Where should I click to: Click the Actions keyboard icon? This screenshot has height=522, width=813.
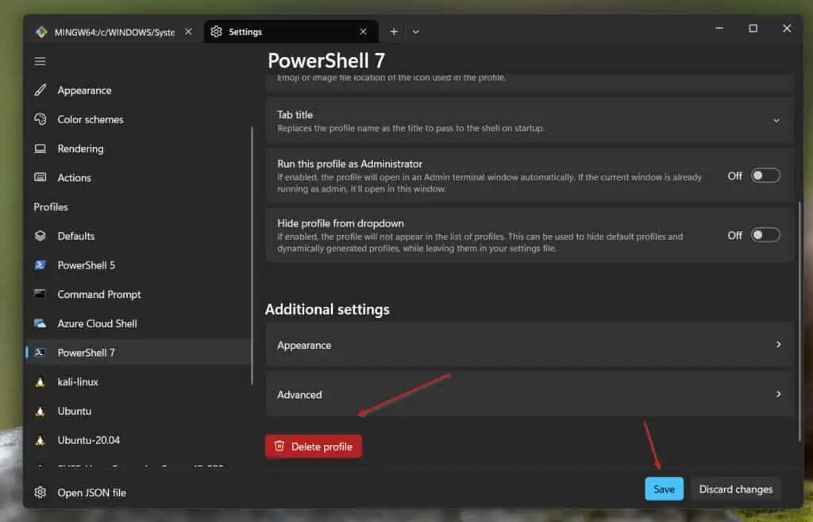40,177
